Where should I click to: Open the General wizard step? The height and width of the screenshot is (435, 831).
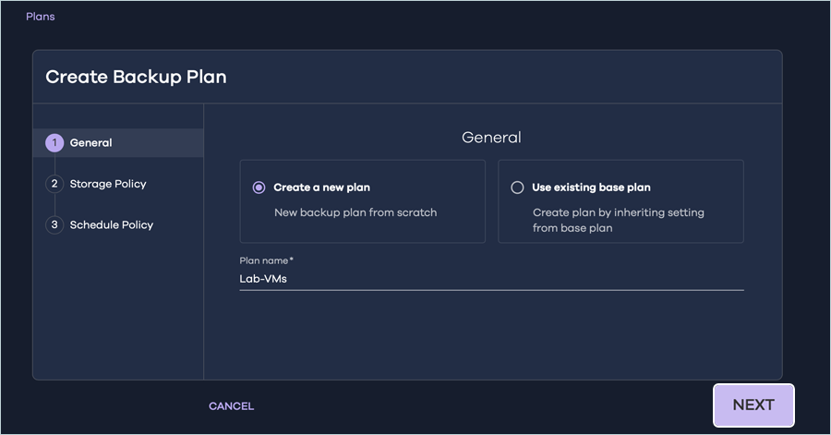90,143
